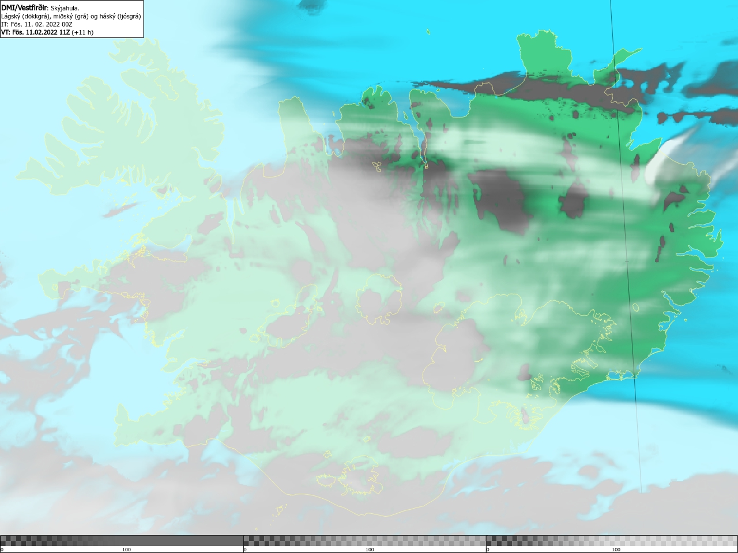Click the '100' label under the middle grey scale
738x553 pixels.
(x=370, y=550)
